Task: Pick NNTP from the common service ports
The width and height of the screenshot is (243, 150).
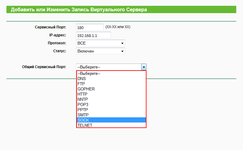Action: tap(111, 99)
